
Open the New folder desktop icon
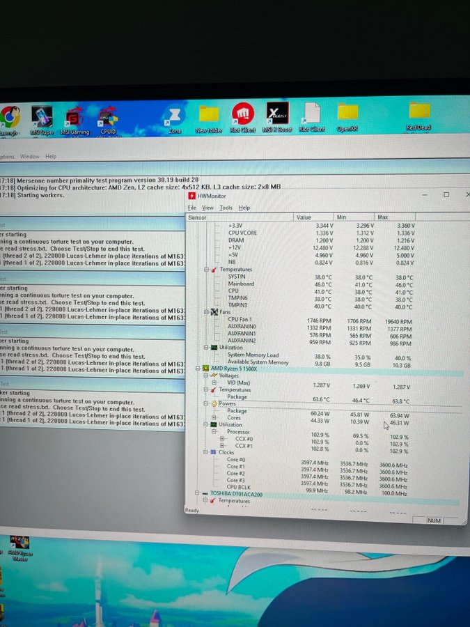[x=208, y=116]
